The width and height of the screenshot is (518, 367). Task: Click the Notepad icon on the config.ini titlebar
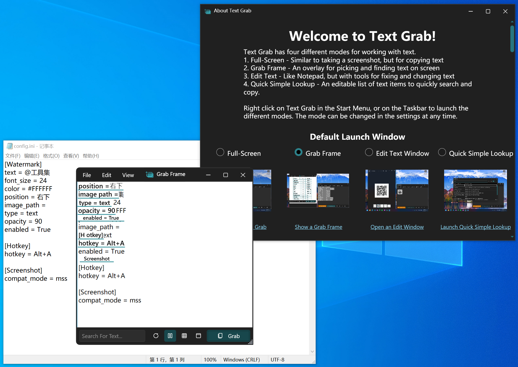pyautogui.click(x=9, y=146)
